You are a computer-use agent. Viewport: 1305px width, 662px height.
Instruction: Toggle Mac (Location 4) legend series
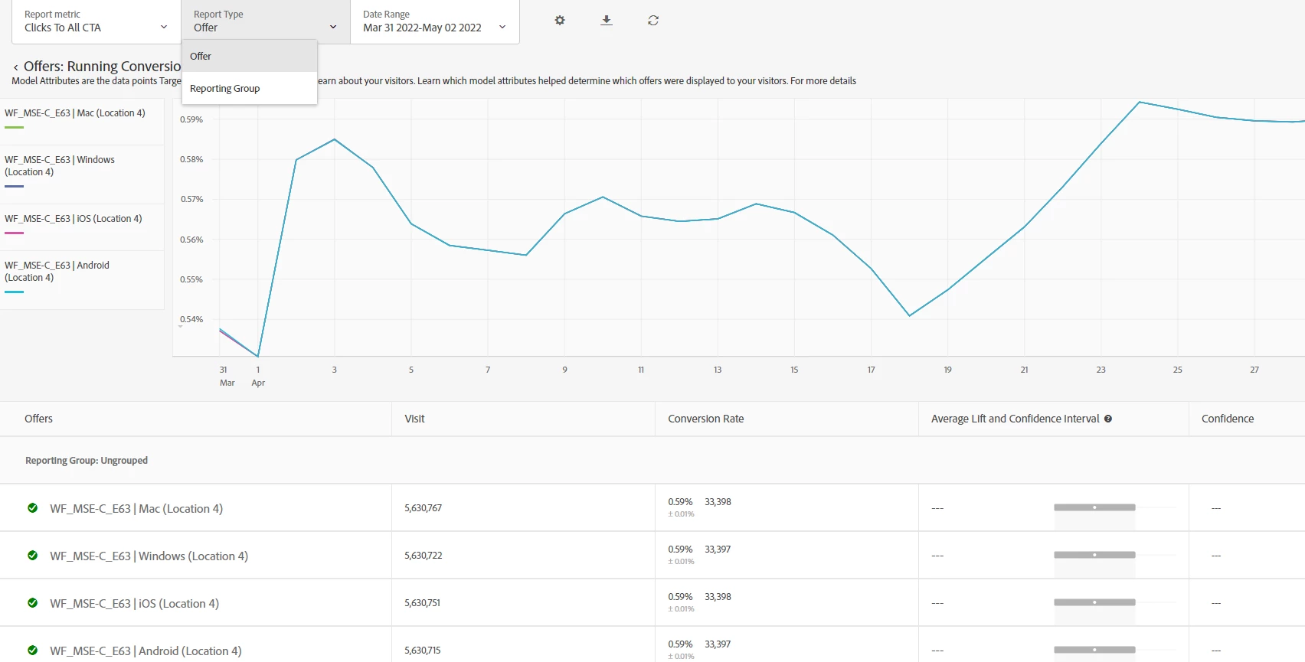[81, 122]
